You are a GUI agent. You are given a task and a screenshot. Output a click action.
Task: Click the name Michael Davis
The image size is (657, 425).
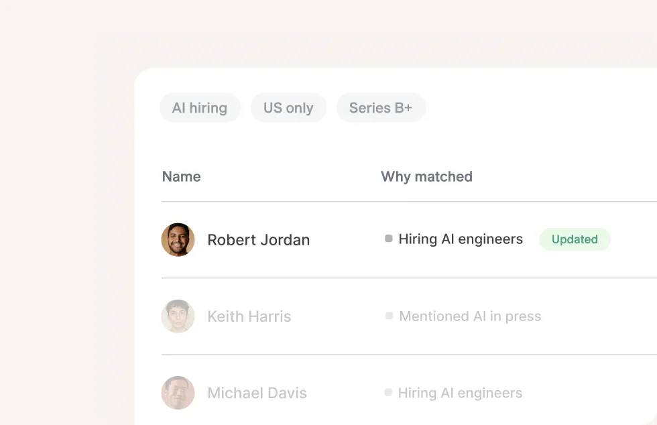tap(257, 393)
